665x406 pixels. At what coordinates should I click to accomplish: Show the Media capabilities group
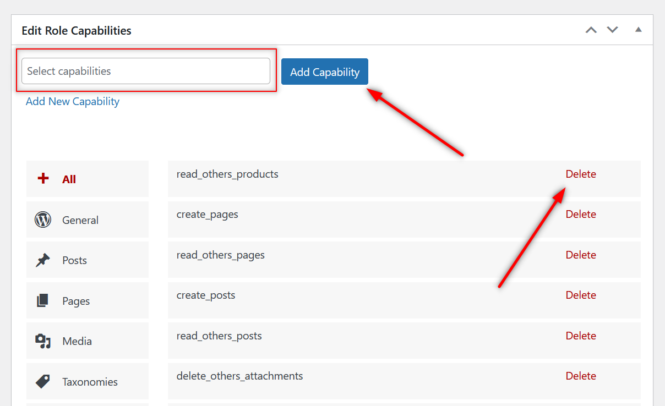(x=77, y=341)
